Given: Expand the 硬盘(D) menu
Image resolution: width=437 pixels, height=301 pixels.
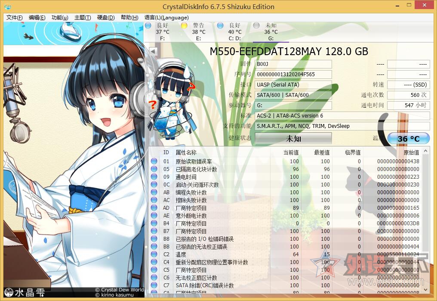Looking at the screenshot, I should [x=106, y=18].
